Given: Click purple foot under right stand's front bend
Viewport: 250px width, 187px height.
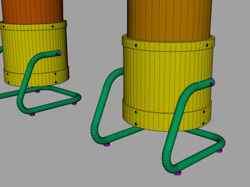Looking at the screenshot, I should click(178, 173).
